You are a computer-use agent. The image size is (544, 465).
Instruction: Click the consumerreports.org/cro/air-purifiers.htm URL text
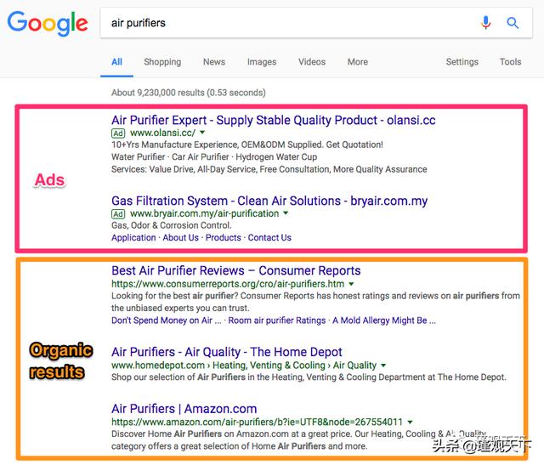tap(228, 284)
